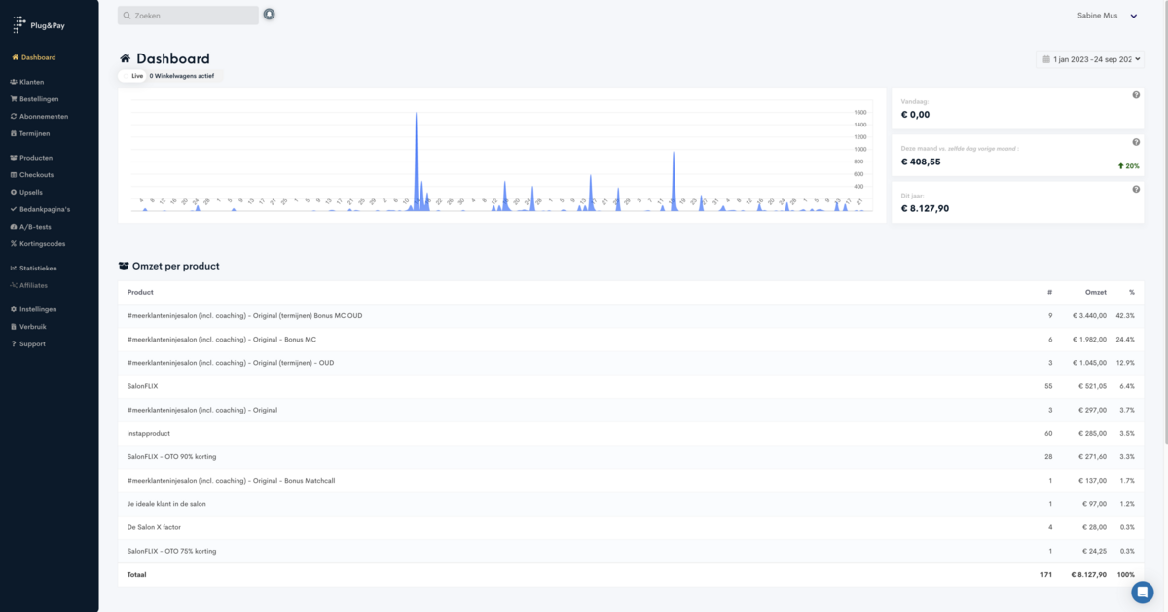
Task: Click SalonFLIX - OTO 75% korting row
Action: click(631, 551)
